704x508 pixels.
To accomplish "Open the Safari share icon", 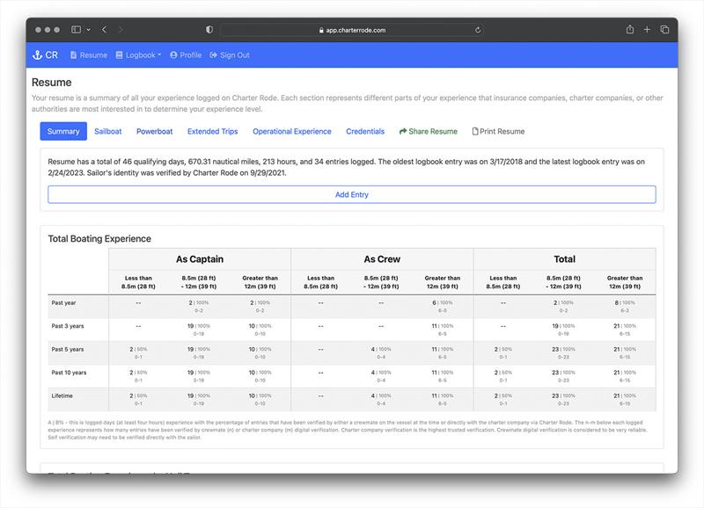I will point(630,30).
